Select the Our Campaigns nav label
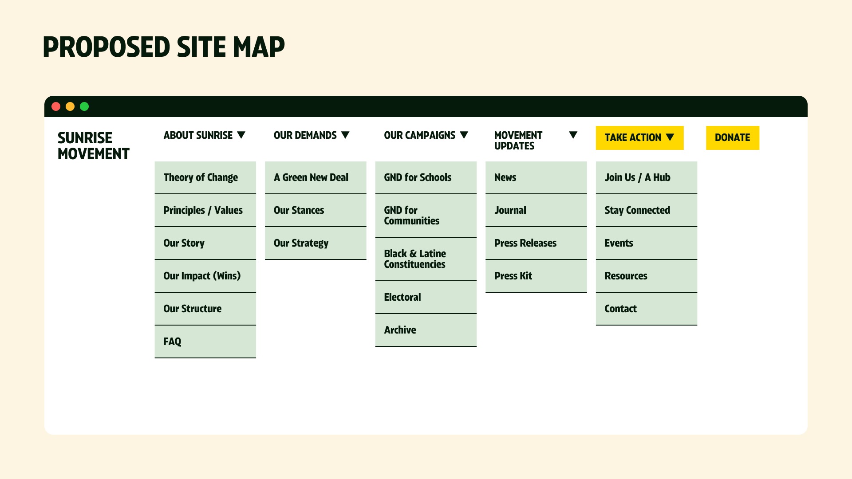 click(x=420, y=135)
